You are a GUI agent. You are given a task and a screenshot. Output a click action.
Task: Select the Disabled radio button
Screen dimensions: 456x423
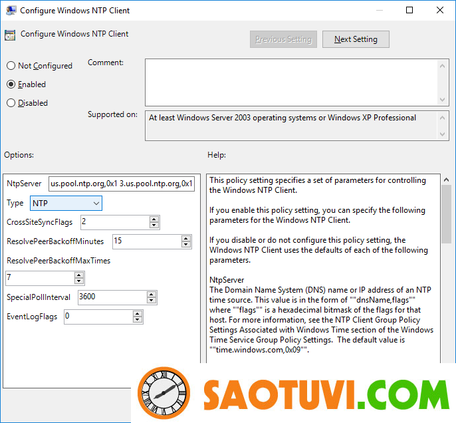click(x=11, y=103)
